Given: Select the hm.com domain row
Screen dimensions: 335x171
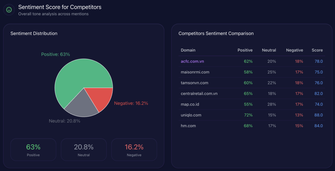Looking at the screenshot, I should (x=188, y=126).
